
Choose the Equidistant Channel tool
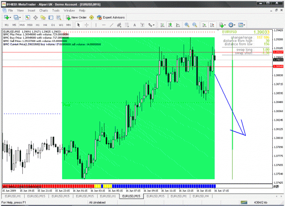point(119,25)
